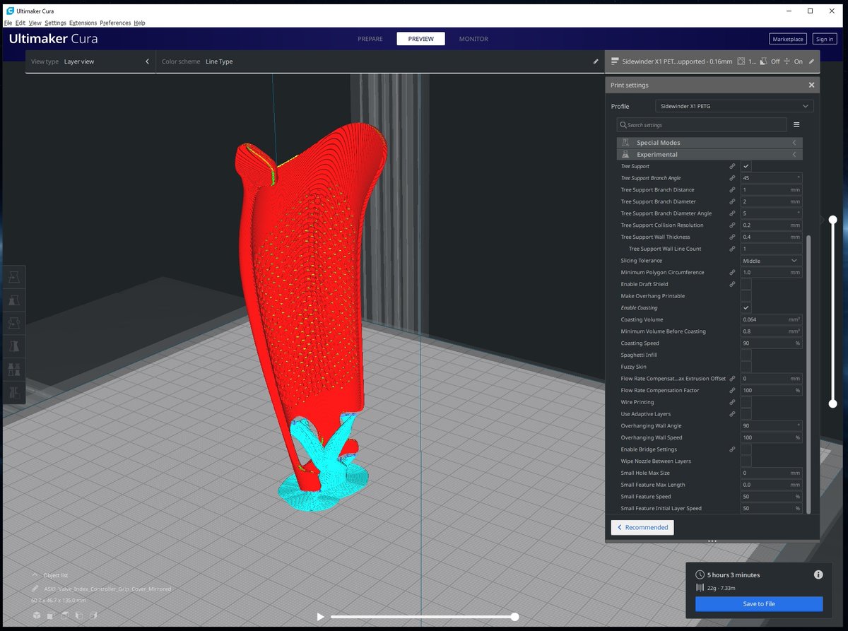Image resolution: width=848 pixels, height=631 pixels.
Task: Open the Color scheme Line Type selector
Action: tap(380, 61)
